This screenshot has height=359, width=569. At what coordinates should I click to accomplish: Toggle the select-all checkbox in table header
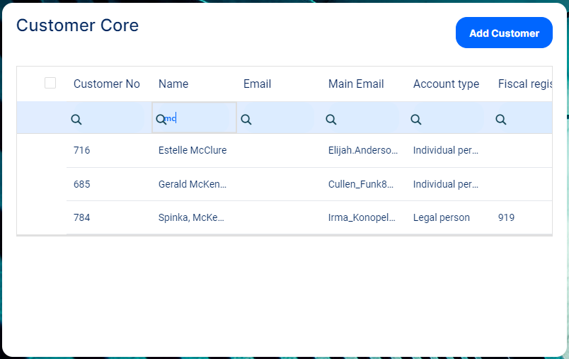point(50,83)
